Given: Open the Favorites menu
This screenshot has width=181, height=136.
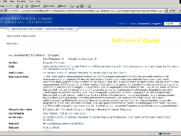Looking at the screenshot, I should click(21, 1).
